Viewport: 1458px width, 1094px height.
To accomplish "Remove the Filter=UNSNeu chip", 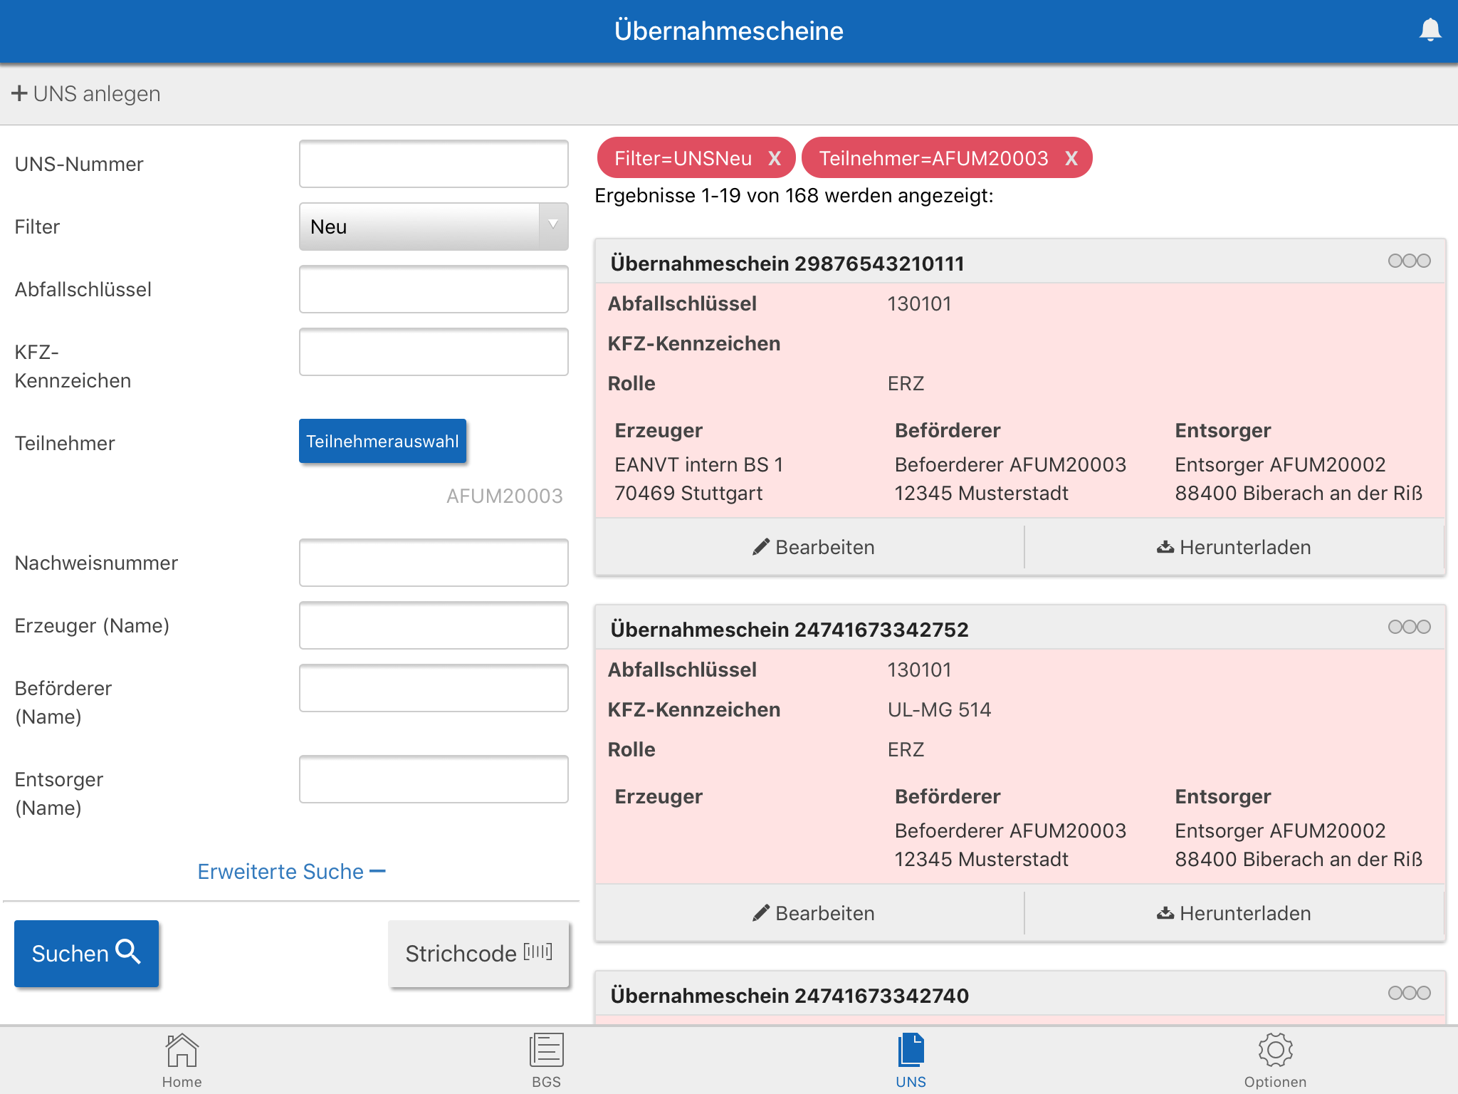I will 775,158.
